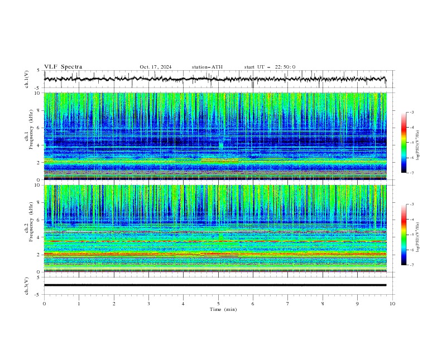Click the time axis tick label "1"
The image size is (442, 341).
pos(79,304)
